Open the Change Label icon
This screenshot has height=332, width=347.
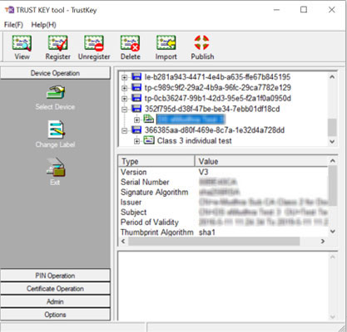coord(56,129)
